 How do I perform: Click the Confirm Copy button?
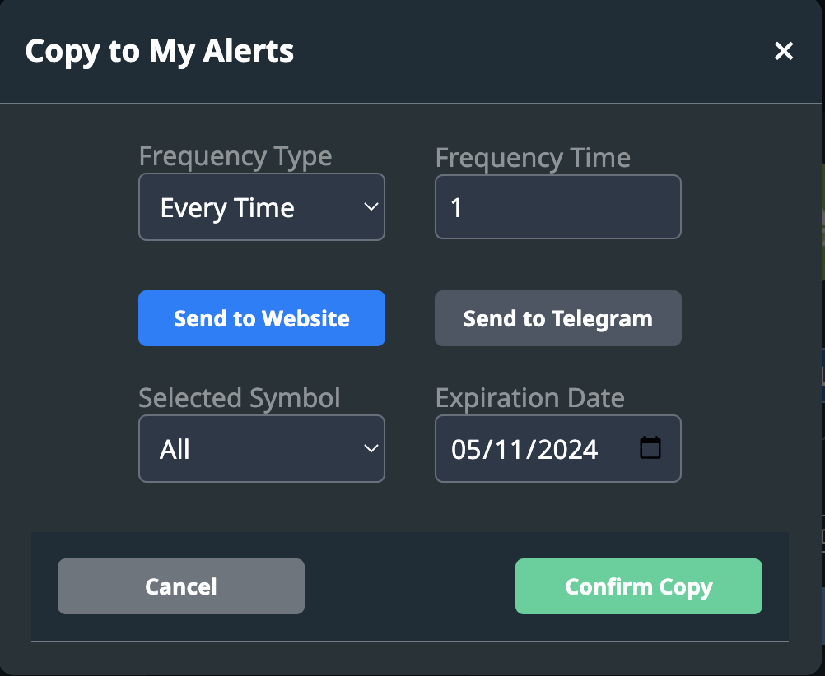[638, 586]
